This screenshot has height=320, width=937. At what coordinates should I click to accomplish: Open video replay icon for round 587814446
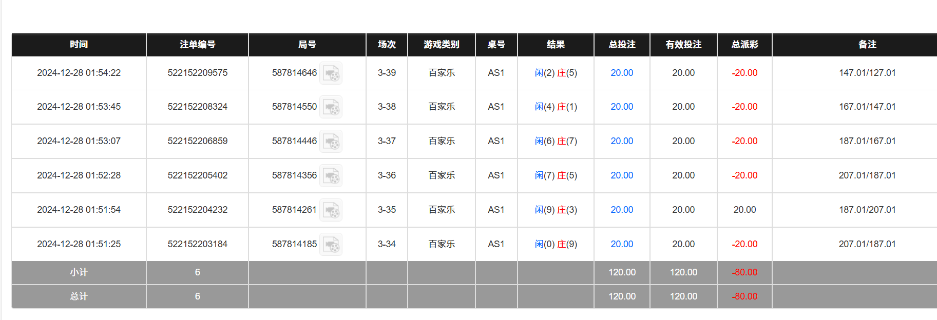331,142
